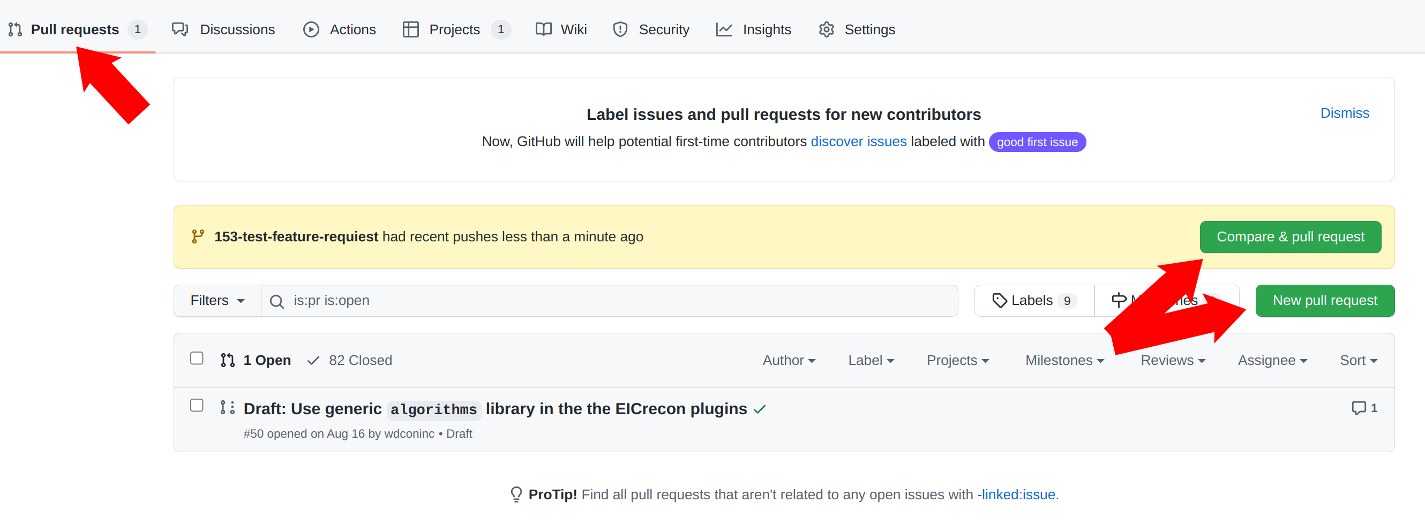Screen dimensions: 1425x526
Task: Follow the '-linked:issue' ProTip link
Action: 1016,494
